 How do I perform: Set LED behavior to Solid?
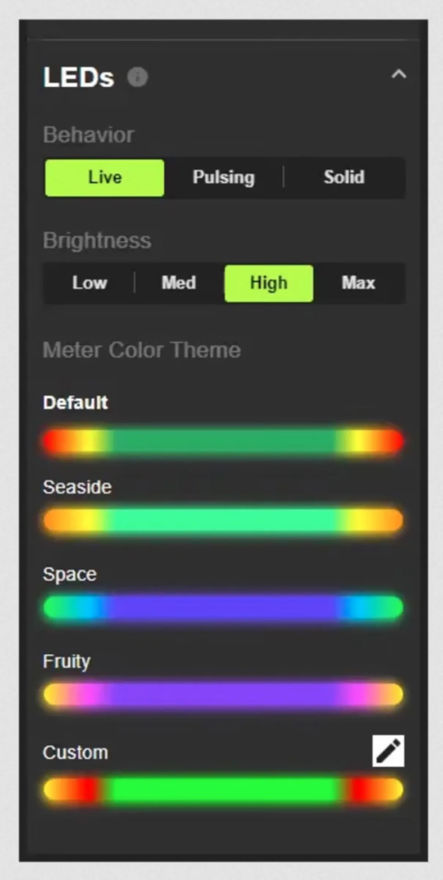click(x=344, y=177)
